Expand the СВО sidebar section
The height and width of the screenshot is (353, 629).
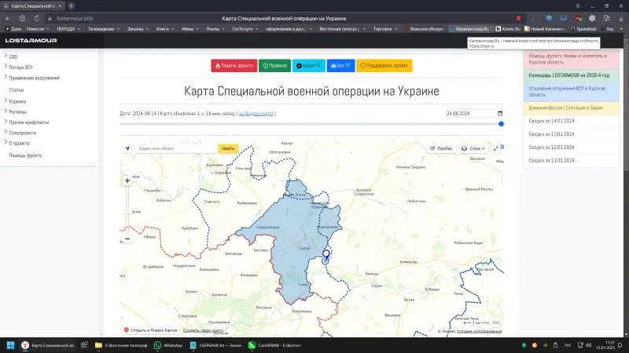click(13, 56)
